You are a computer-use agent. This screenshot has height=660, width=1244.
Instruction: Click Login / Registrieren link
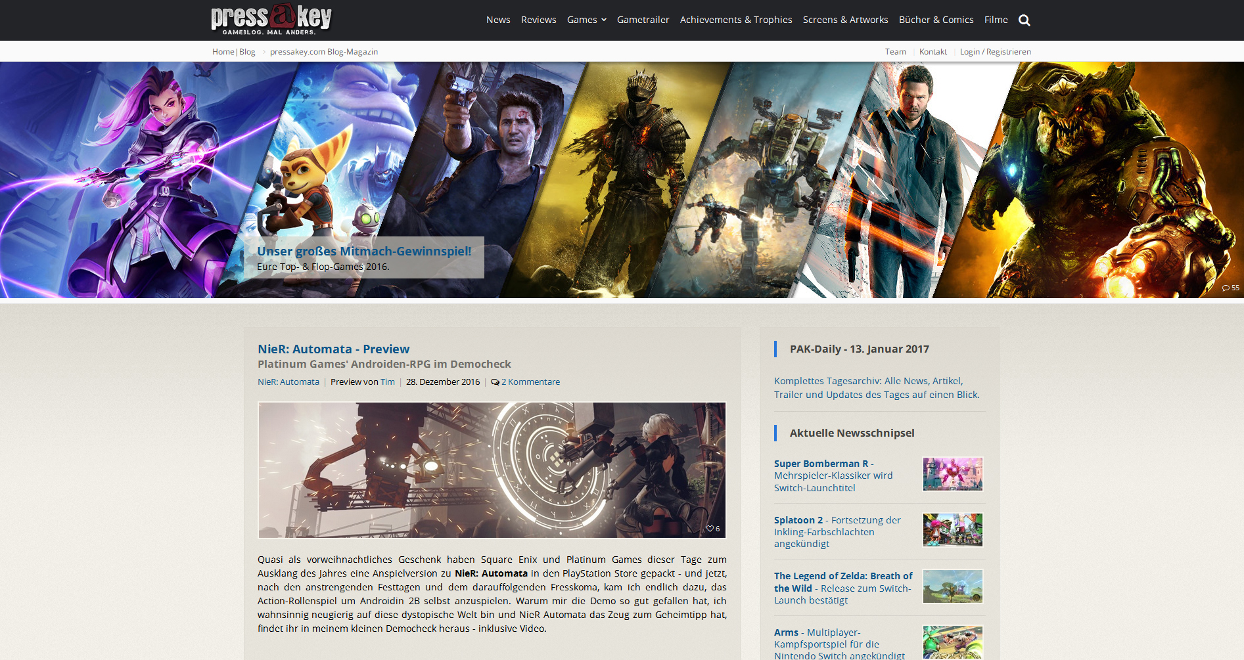(996, 52)
